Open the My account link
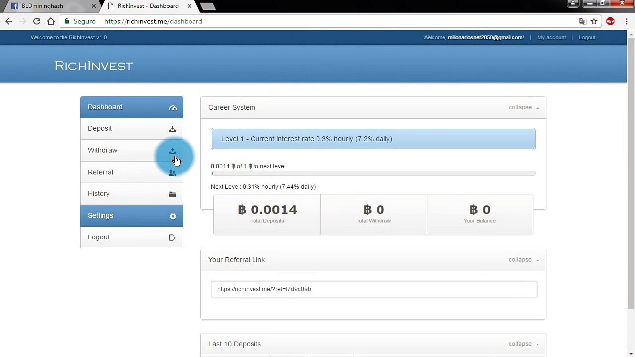Viewport: 635px width, 357px height. click(x=551, y=37)
